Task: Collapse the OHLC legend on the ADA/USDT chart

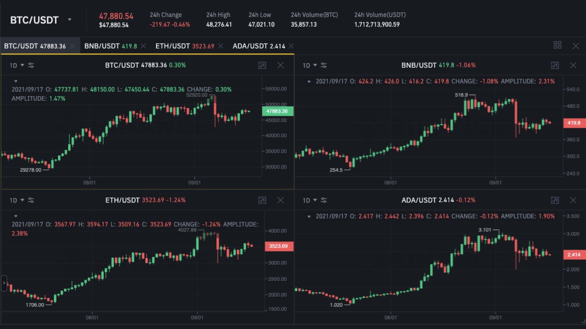Action: point(309,216)
